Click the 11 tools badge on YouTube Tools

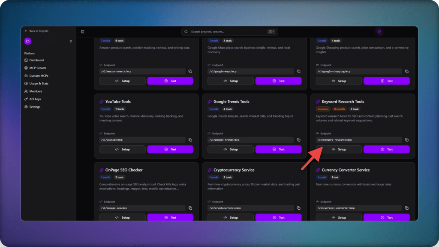(120, 109)
